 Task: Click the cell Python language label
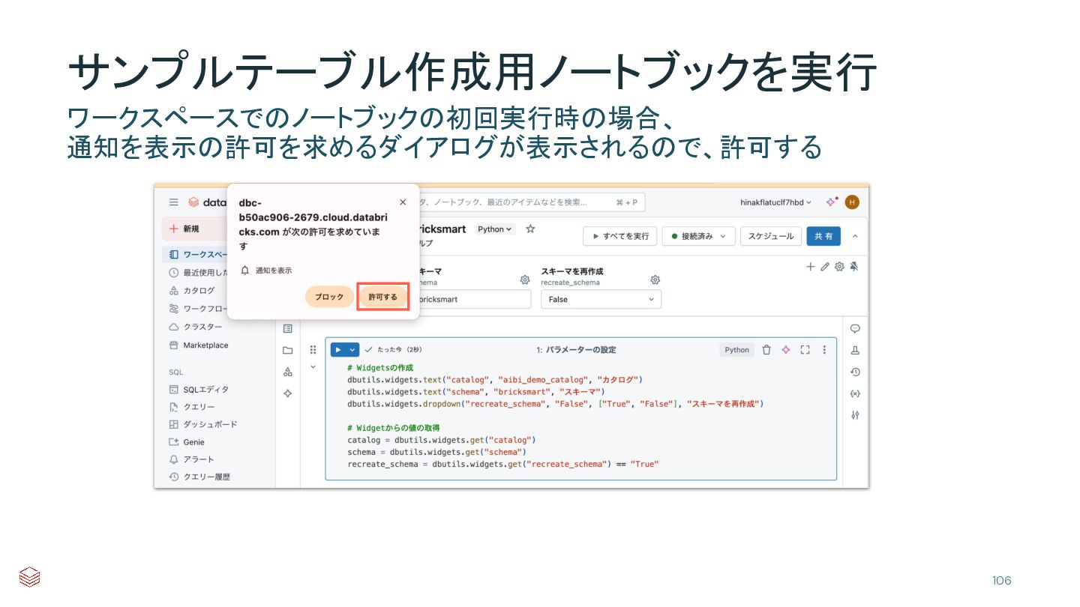pos(736,350)
